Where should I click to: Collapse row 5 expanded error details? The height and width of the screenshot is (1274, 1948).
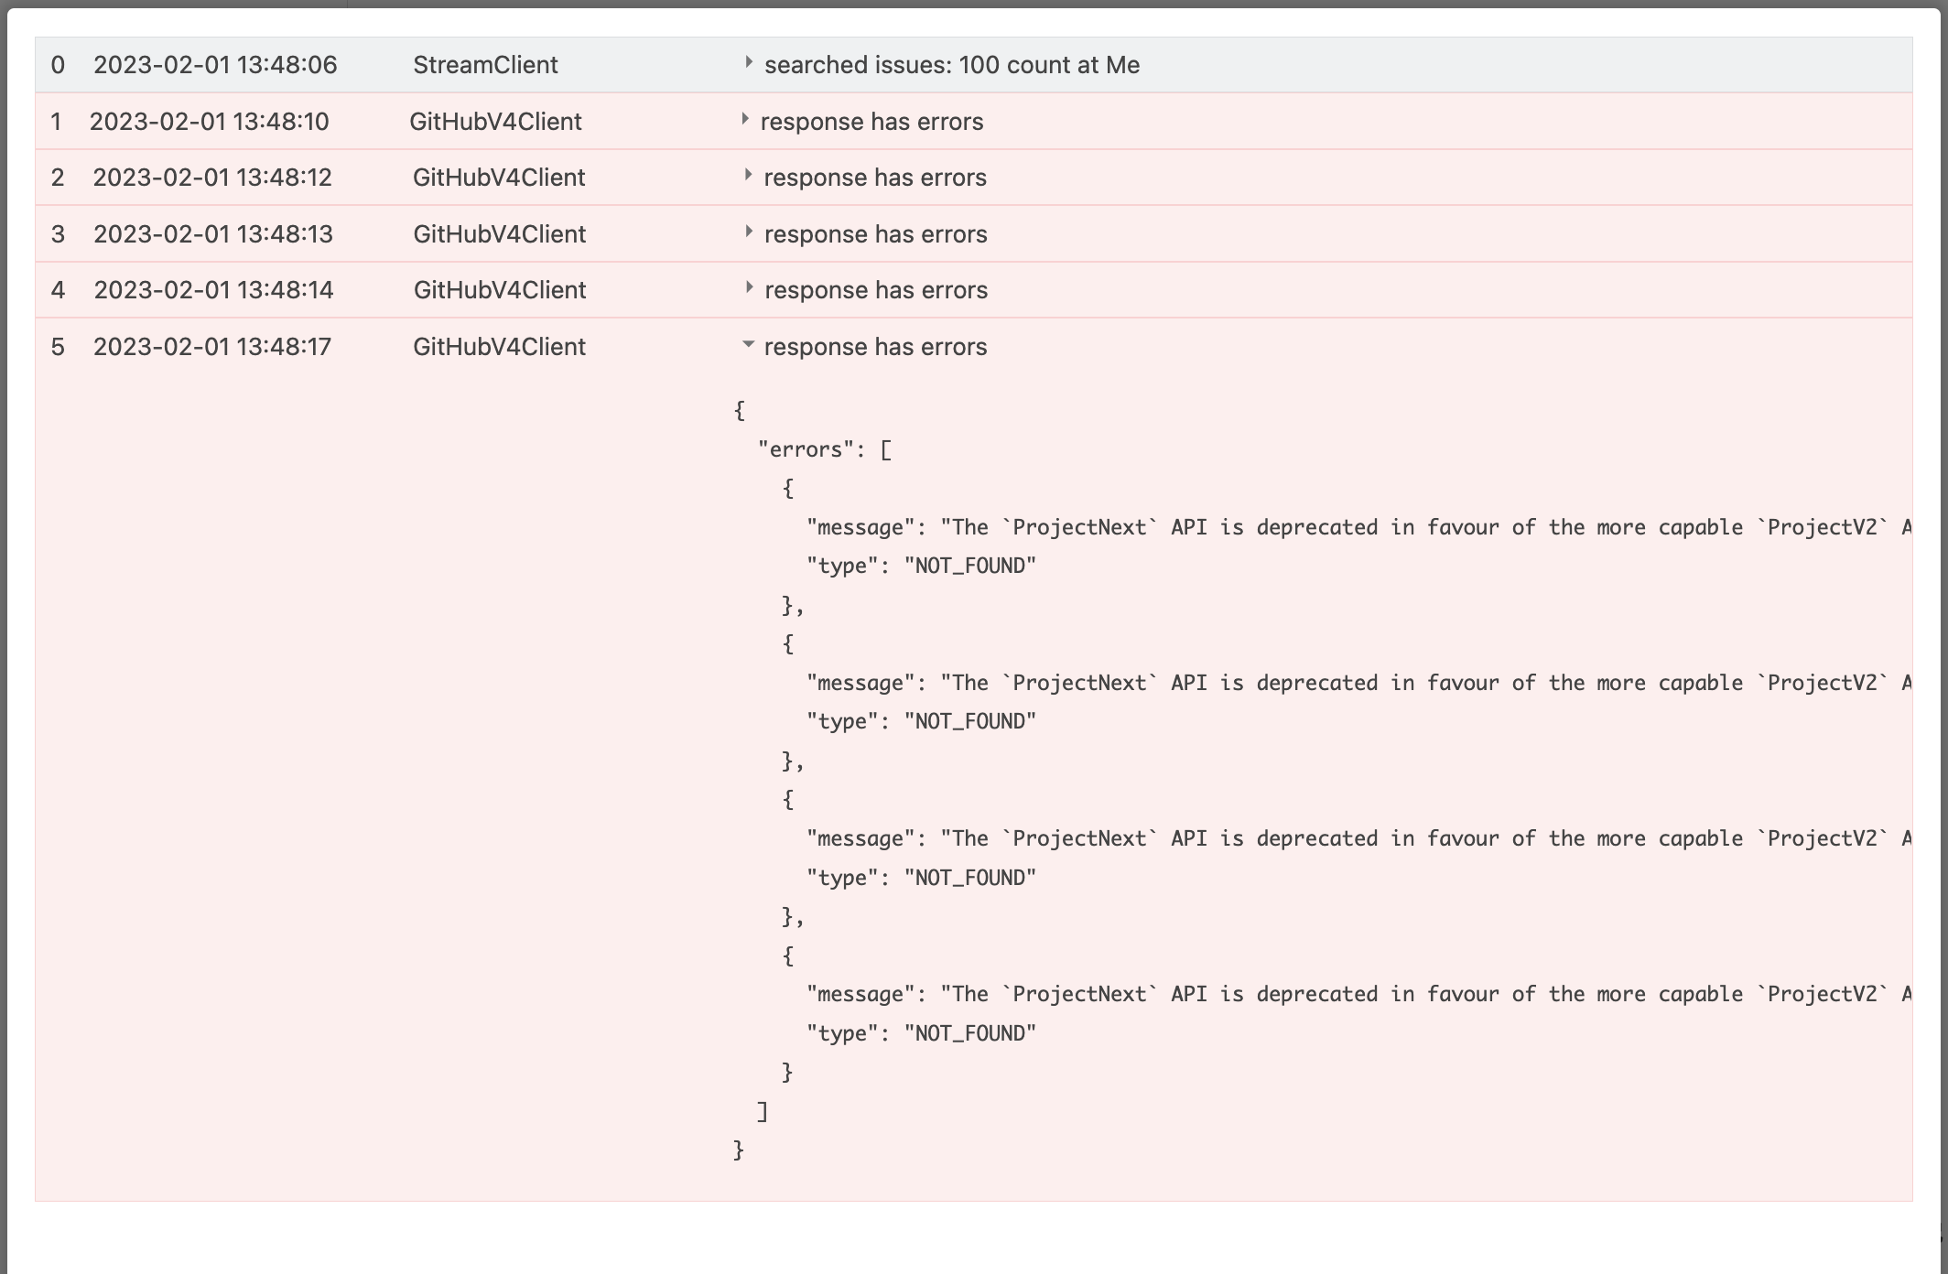(748, 346)
